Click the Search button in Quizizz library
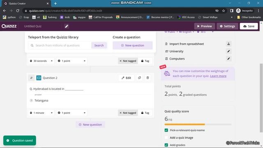263x148 pixels. click(x=99, y=45)
